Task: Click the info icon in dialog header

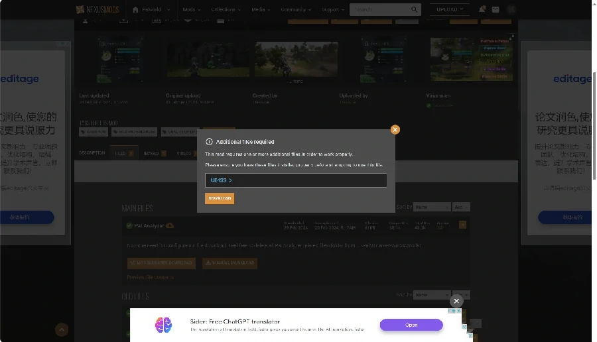Action: pos(209,142)
